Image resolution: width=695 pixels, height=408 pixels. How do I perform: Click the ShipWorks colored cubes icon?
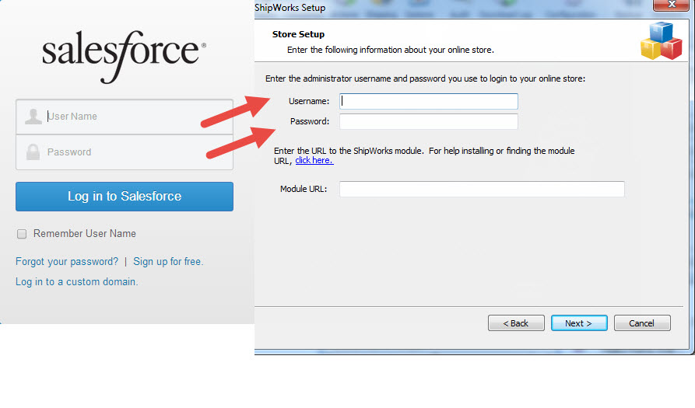click(x=662, y=40)
